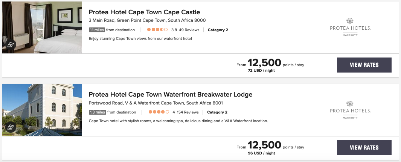Open photo gallery icon on Cape Castle image
The height and width of the screenshot is (162, 401).
[11, 45]
